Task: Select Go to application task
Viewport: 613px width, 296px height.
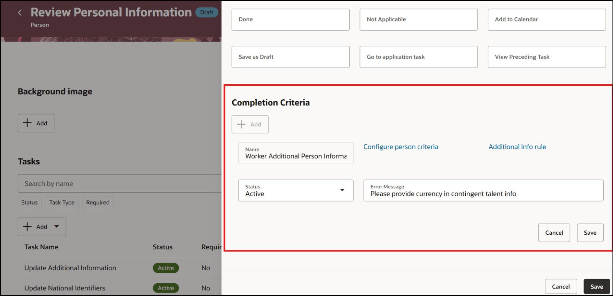Action: (x=419, y=57)
